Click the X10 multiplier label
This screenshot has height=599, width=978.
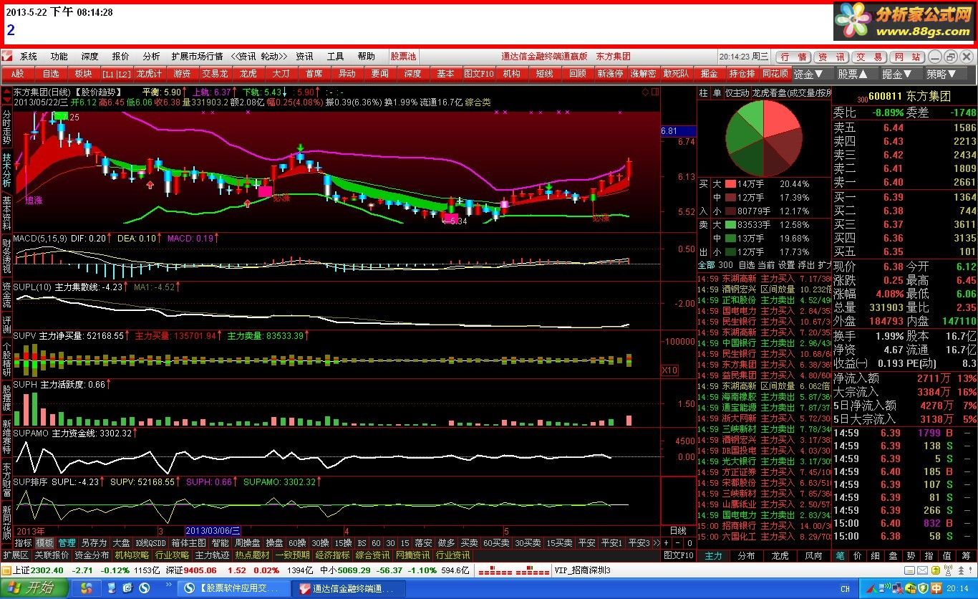click(669, 370)
